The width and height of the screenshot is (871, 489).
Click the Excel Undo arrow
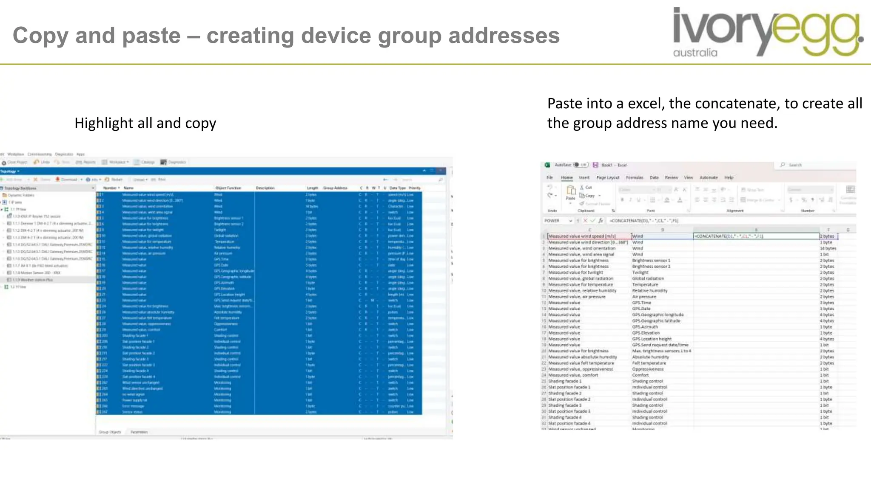coord(550,187)
